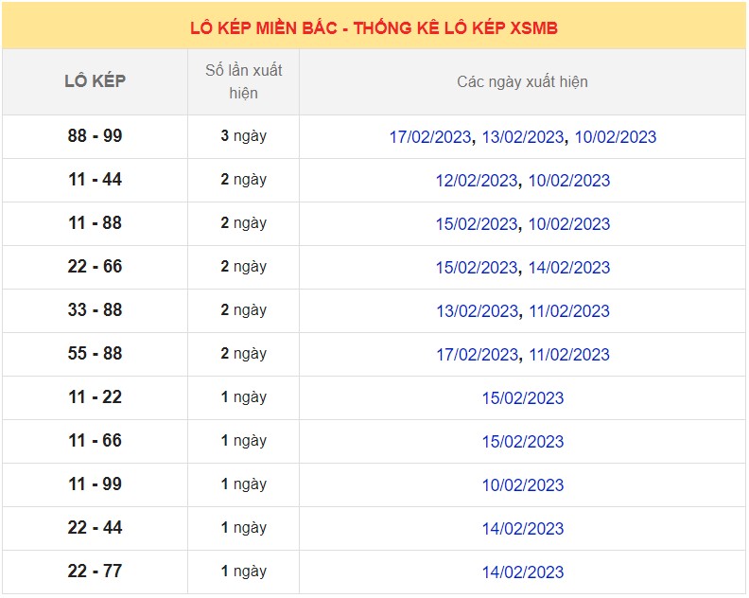Click 10/02/2023 in the 11 - 99 row
749x598 pixels.
click(x=522, y=485)
